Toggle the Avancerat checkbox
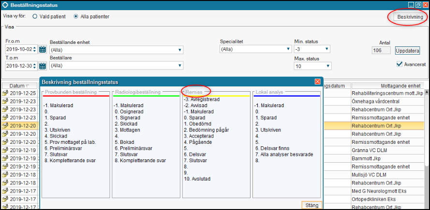 pos(400,64)
